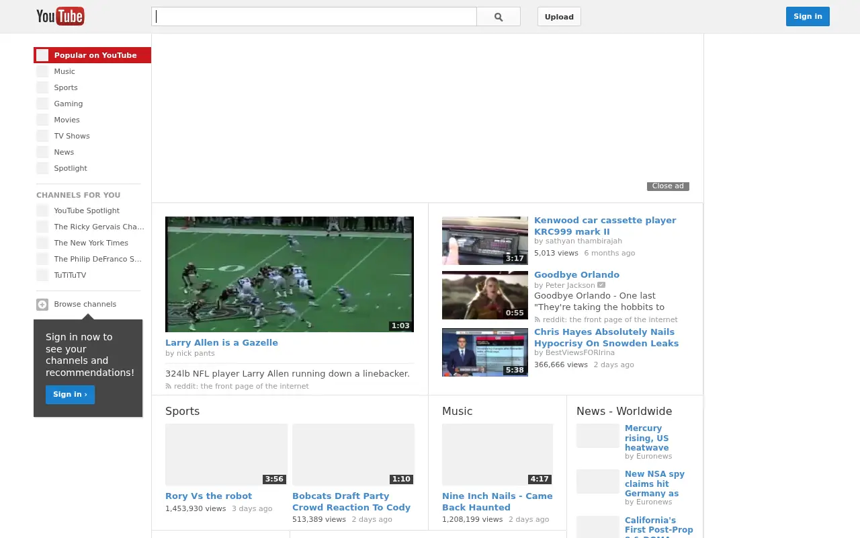Viewport: 860px width, 538px height.
Task: Open the Kenwood cassette player video thumbnail
Action: pyautogui.click(x=485, y=241)
